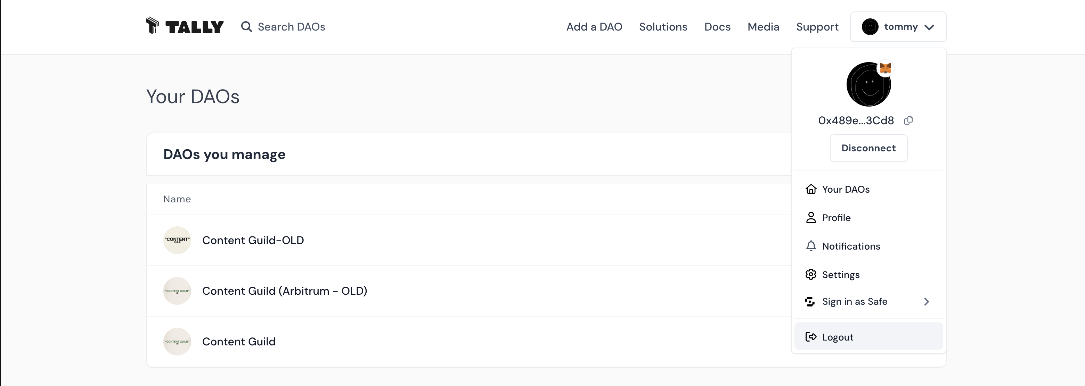Image resolution: width=1085 pixels, height=386 pixels.
Task: Type in the Search DAOs field
Action: (x=292, y=27)
